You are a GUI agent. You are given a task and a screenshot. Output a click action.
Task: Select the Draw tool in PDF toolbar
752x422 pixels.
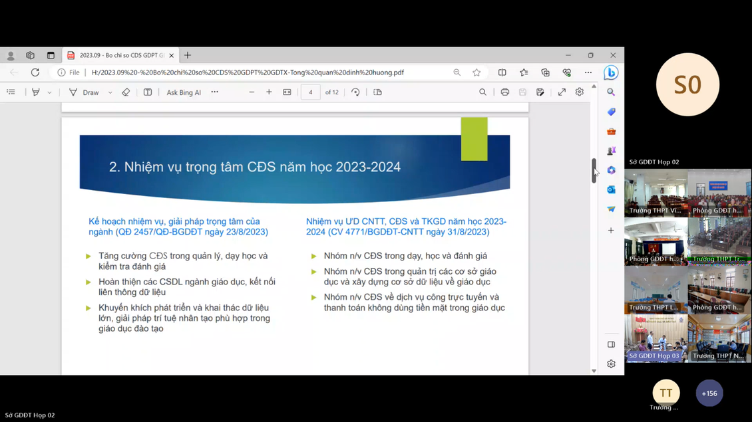[x=85, y=92]
